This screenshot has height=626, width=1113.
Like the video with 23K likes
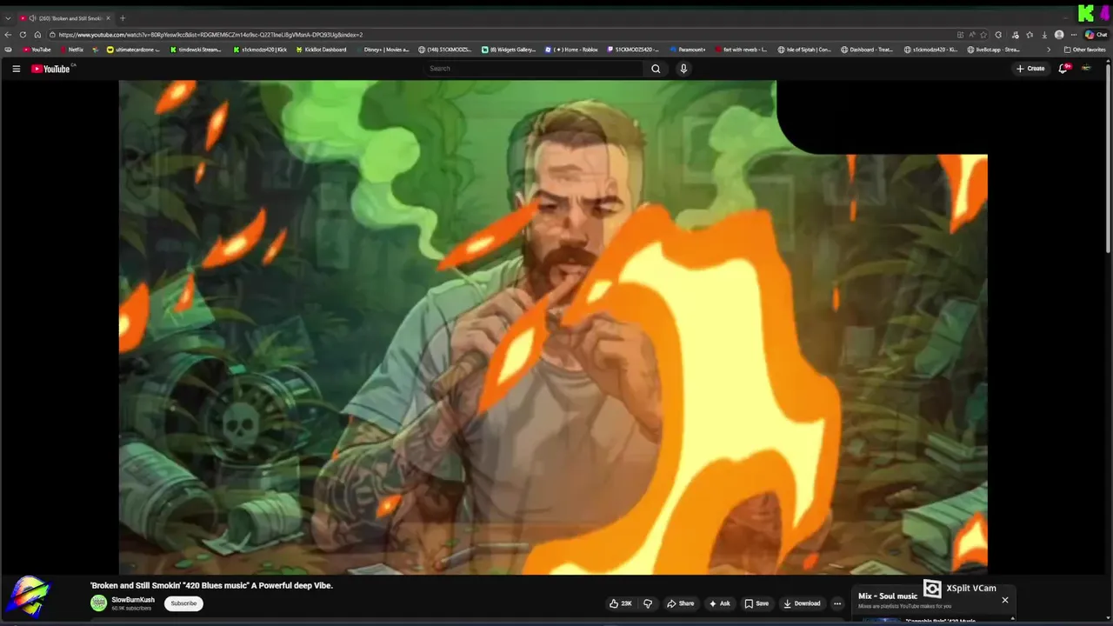[x=621, y=603]
